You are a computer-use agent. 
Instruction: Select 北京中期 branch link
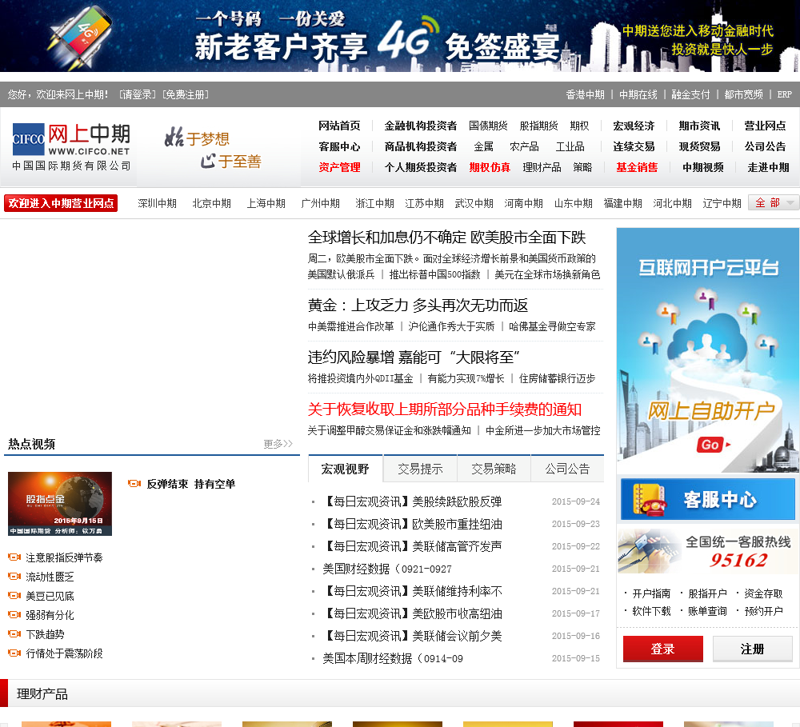tap(212, 203)
